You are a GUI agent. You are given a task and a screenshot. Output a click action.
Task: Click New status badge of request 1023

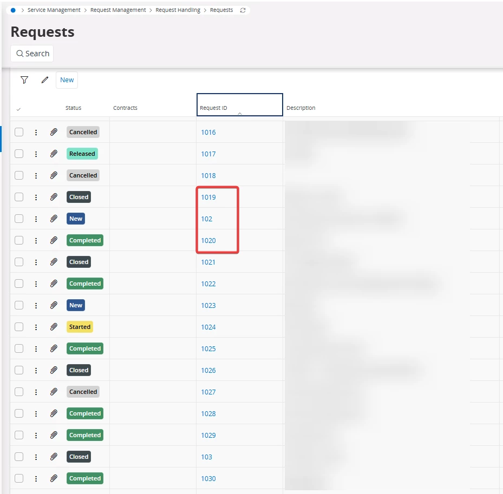(x=76, y=305)
